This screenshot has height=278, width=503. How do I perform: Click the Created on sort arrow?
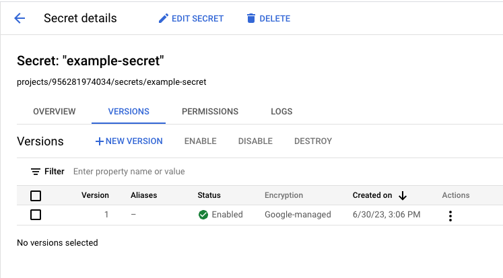pyautogui.click(x=403, y=195)
